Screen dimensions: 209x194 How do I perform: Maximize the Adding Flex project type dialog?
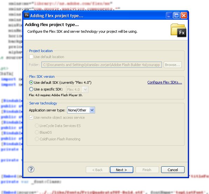tap(176, 15)
